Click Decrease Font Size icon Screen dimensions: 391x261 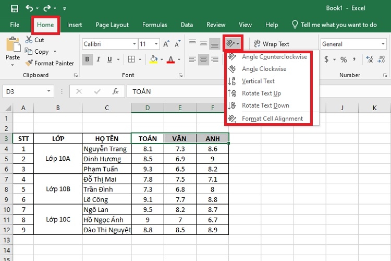pos(178,44)
